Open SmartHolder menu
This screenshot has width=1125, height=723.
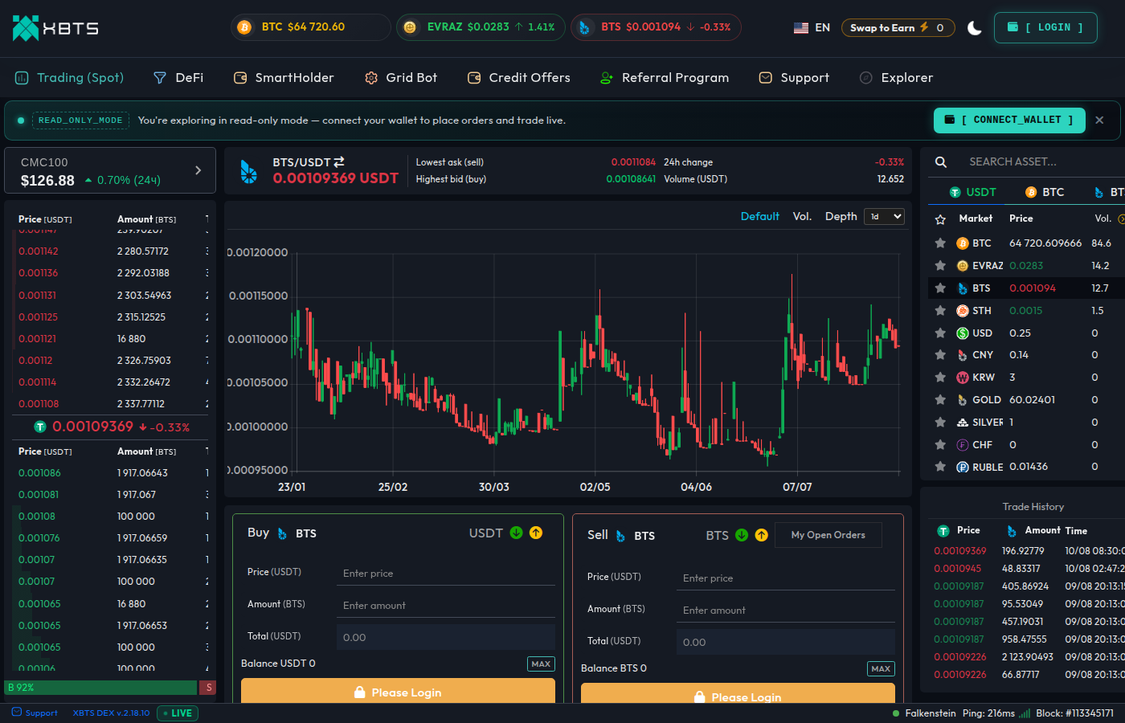pyautogui.click(x=284, y=78)
